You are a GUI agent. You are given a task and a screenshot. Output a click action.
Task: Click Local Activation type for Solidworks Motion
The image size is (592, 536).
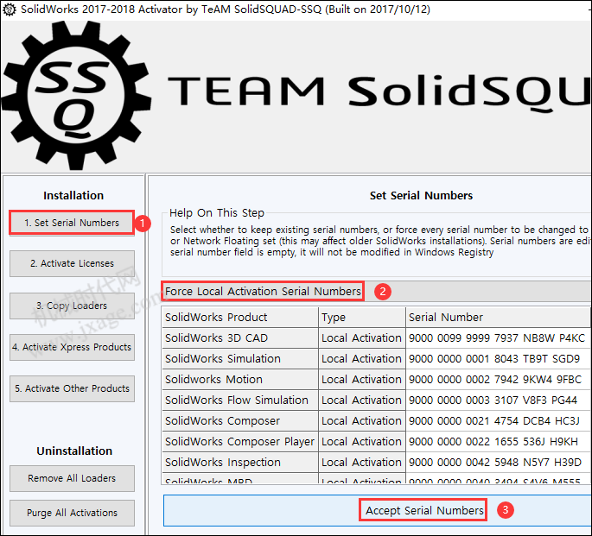point(362,380)
